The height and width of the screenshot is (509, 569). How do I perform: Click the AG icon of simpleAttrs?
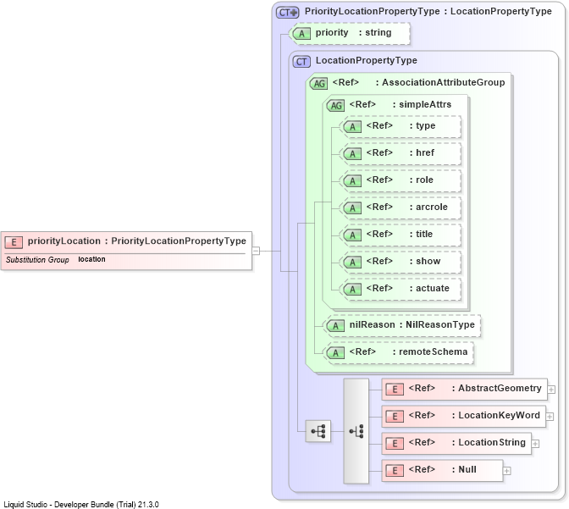tap(335, 106)
